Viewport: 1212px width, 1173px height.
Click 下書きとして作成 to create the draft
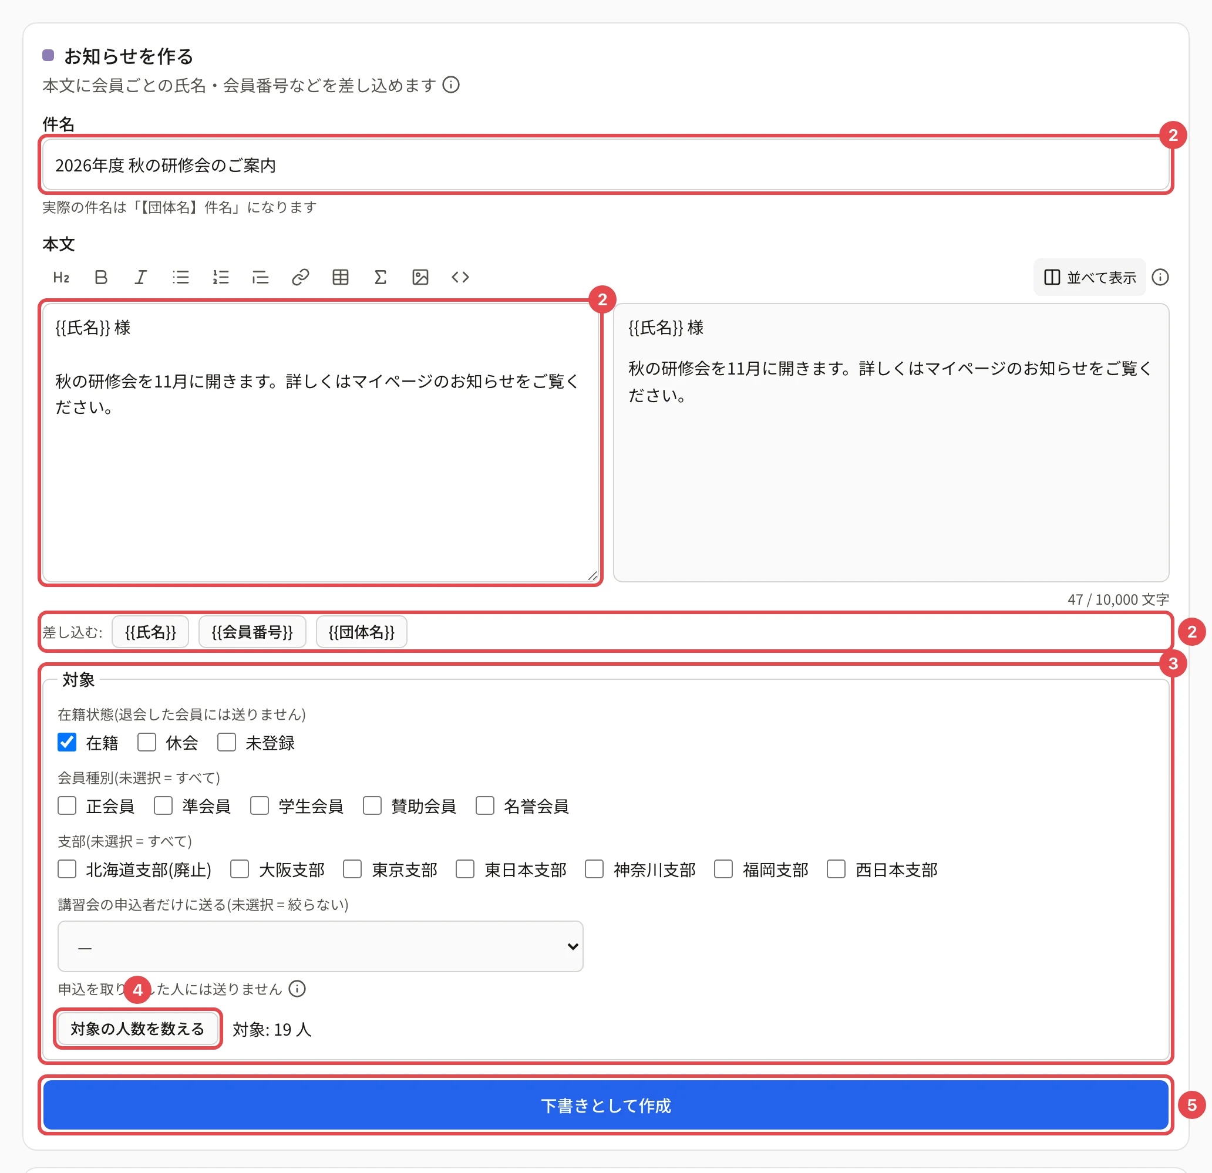pos(606,1105)
